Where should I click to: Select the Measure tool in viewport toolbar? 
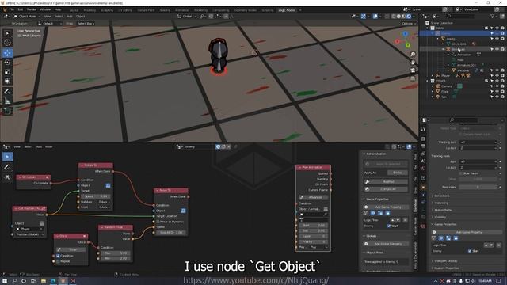[x=8, y=101]
